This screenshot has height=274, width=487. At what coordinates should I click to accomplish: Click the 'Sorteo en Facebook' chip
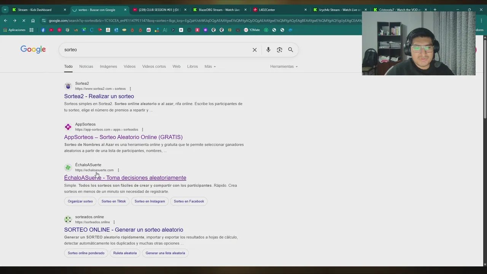coord(189,201)
